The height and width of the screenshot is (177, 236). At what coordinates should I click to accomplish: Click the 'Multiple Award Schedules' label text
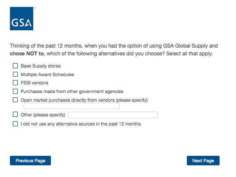point(47,74)
